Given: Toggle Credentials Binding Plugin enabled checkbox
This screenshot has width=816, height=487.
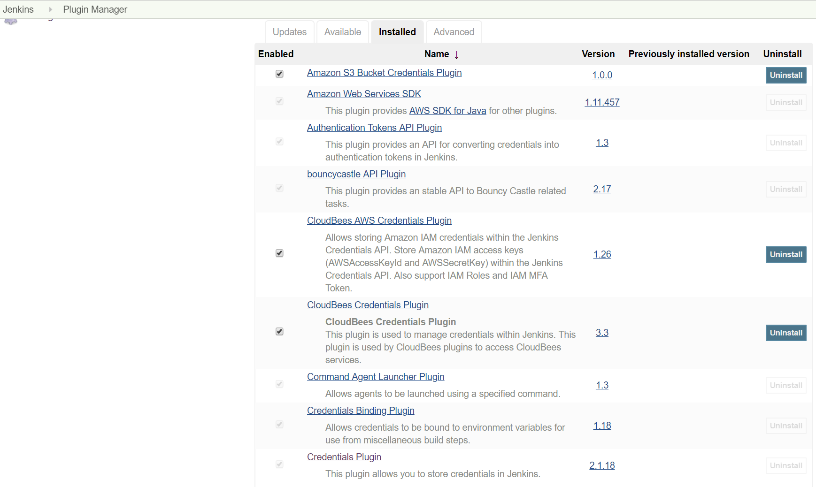Looking at the screenshot, I should [279, 424].
